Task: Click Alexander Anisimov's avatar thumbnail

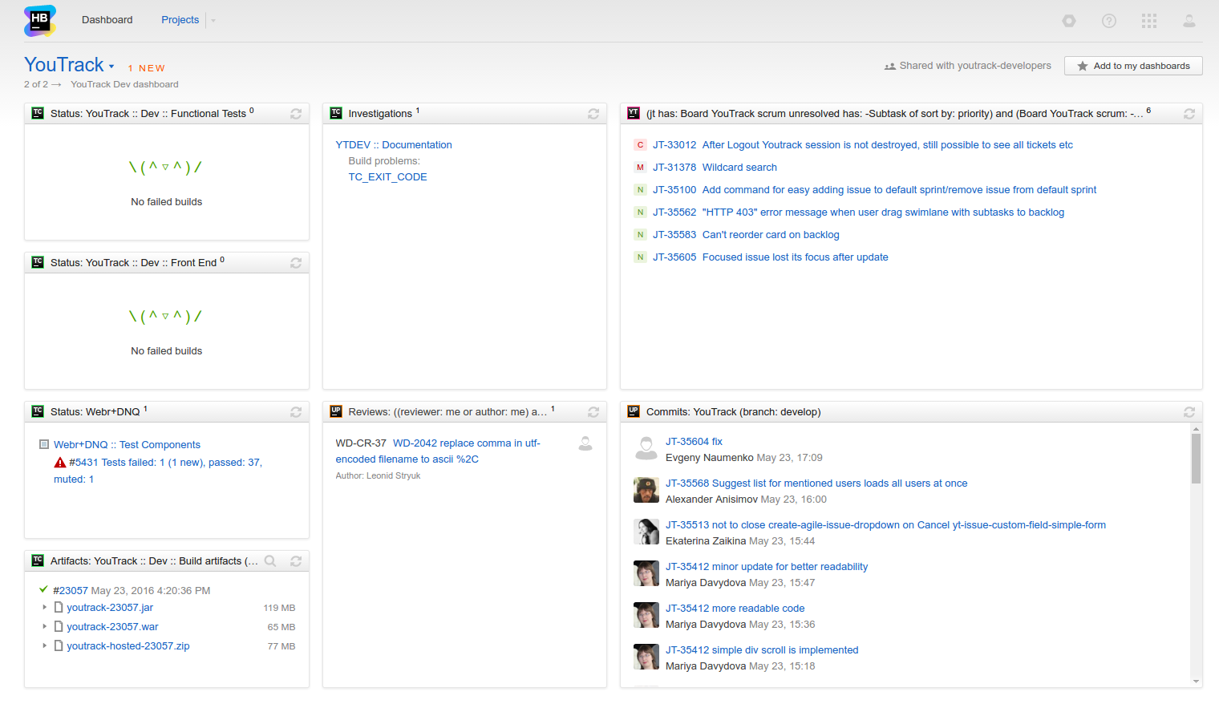Action: (646, 490)
